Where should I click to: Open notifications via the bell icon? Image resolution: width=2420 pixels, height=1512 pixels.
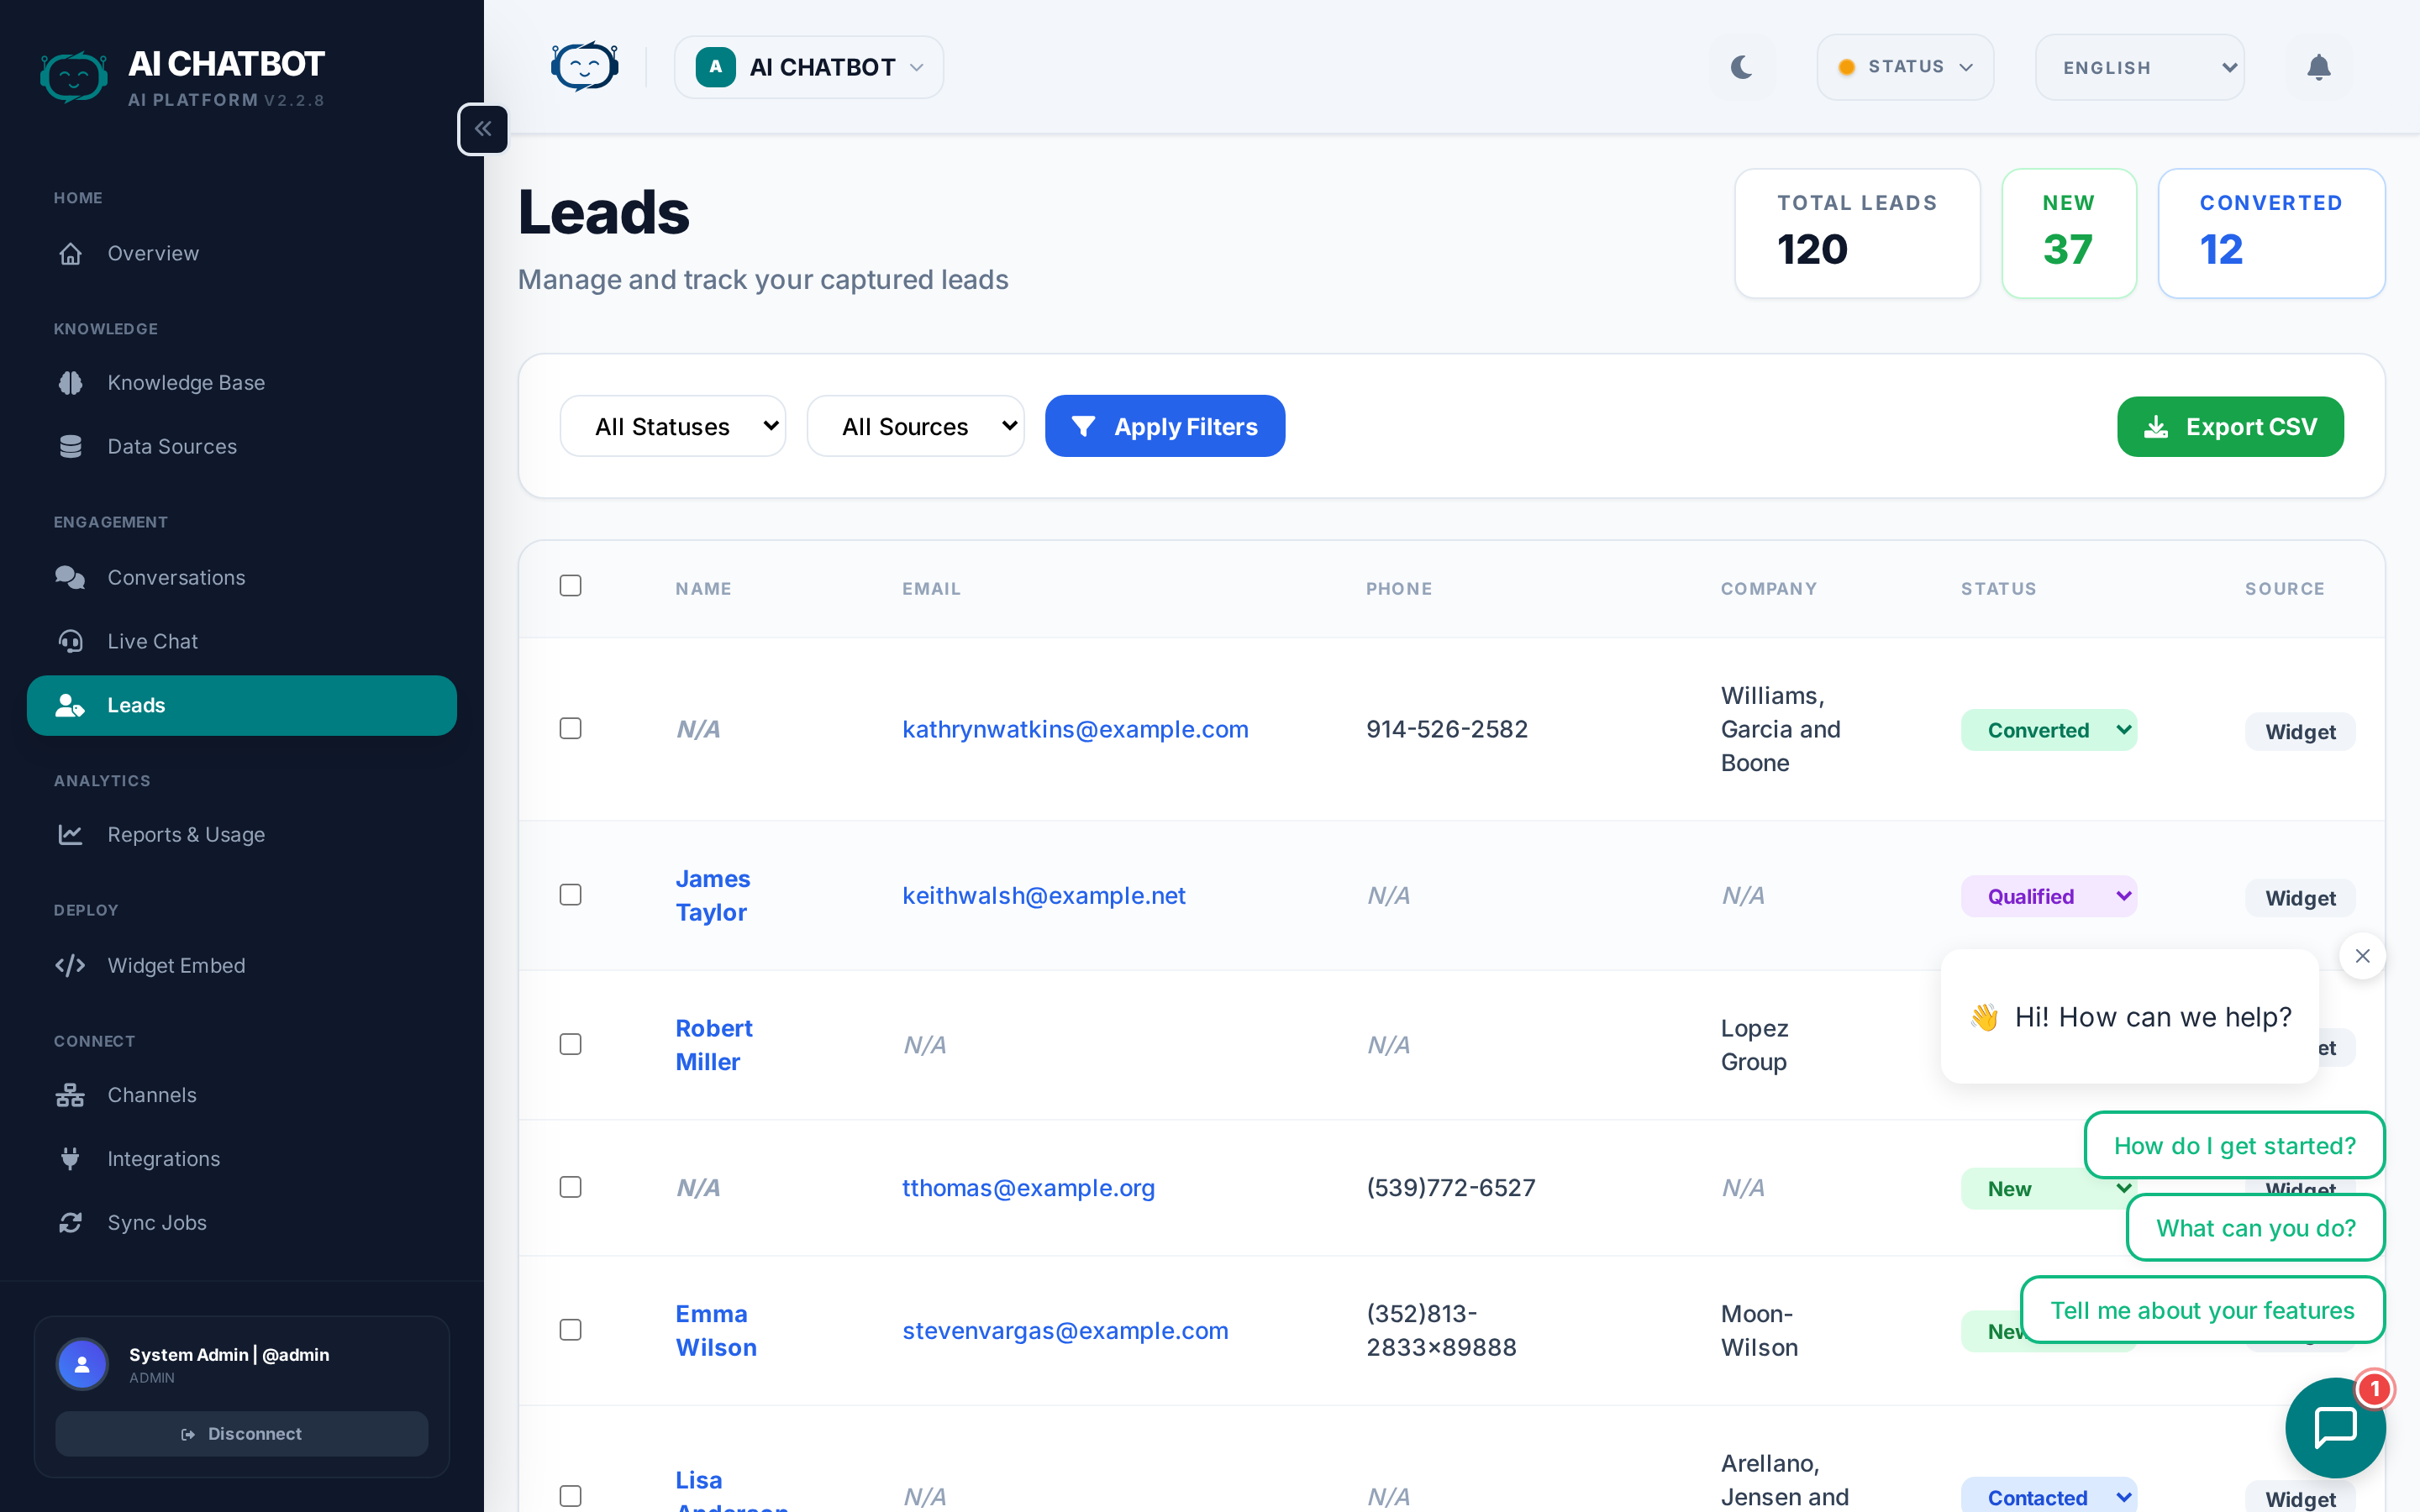pos(2319,67)
